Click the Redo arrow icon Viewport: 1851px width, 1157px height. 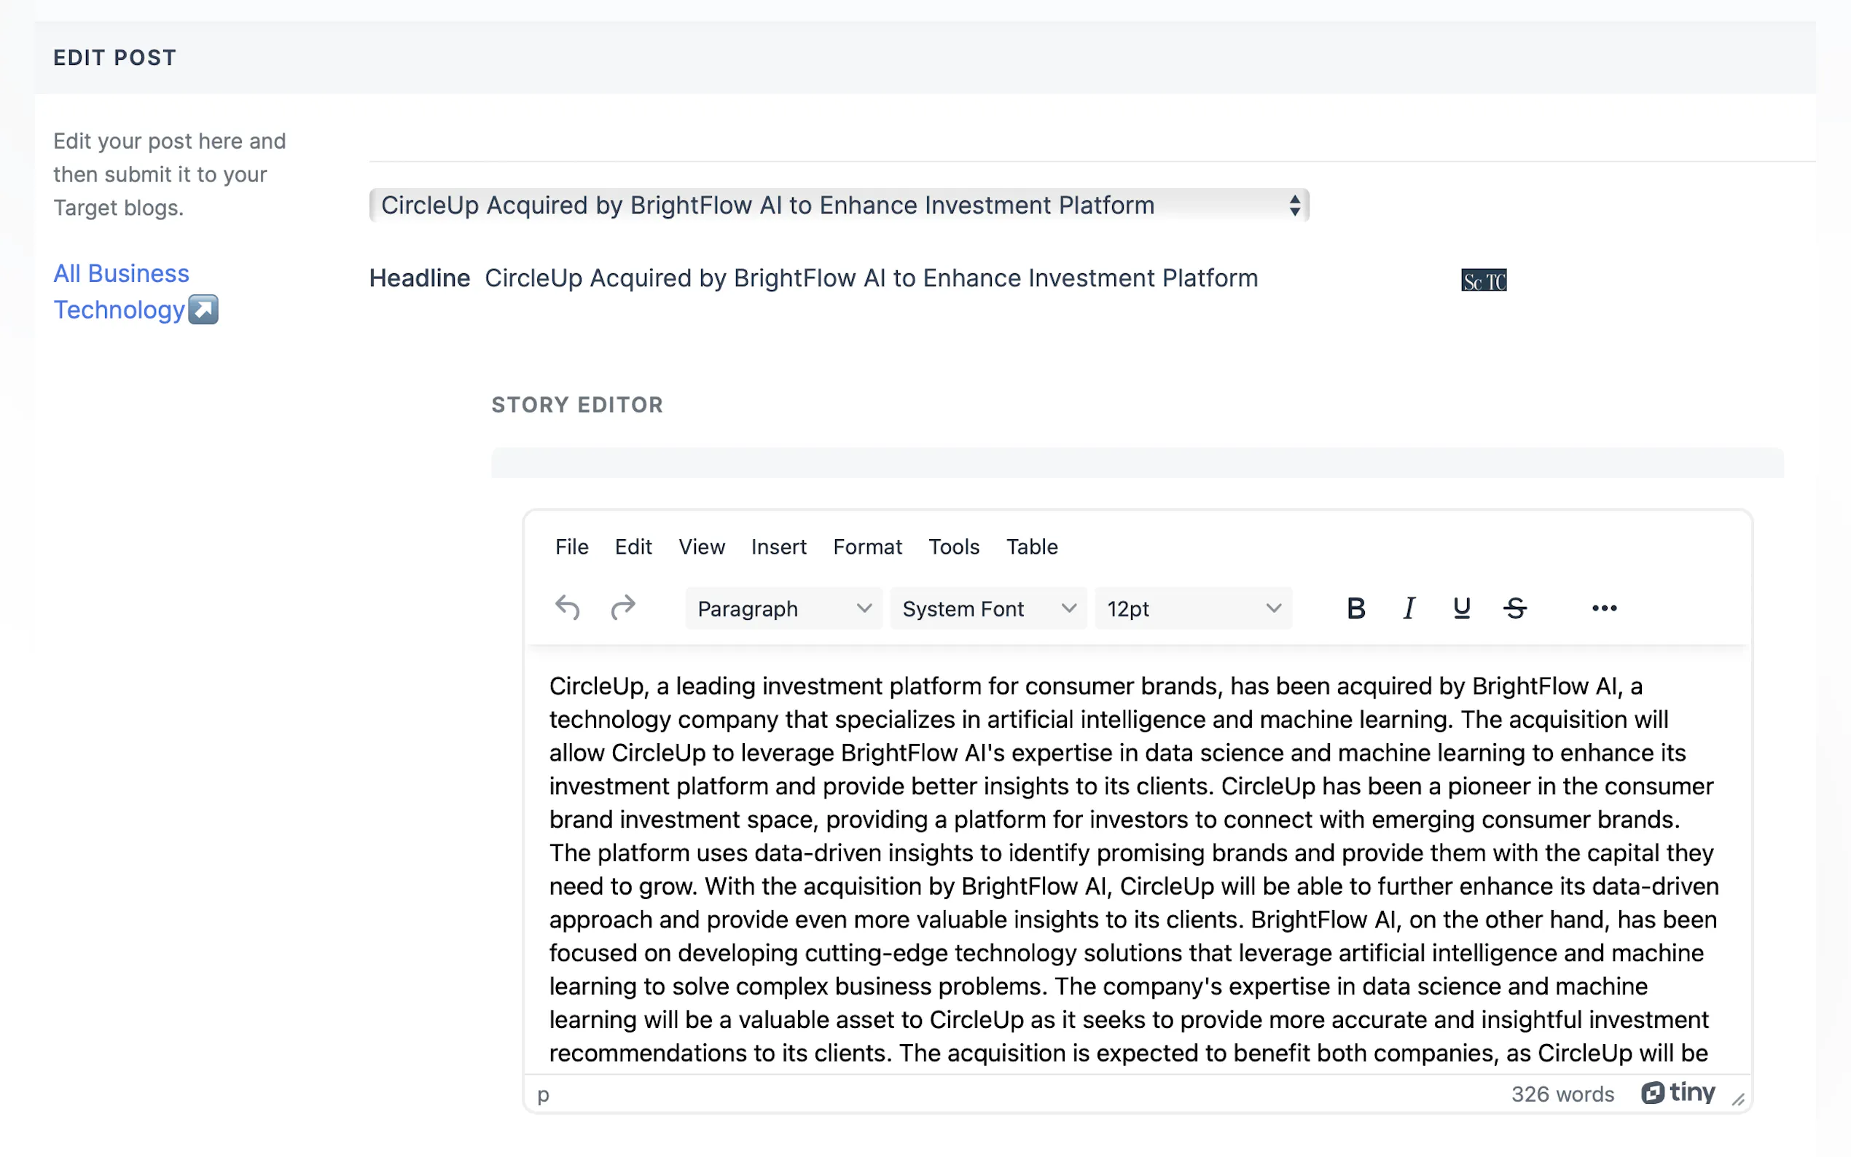[623, 608]
